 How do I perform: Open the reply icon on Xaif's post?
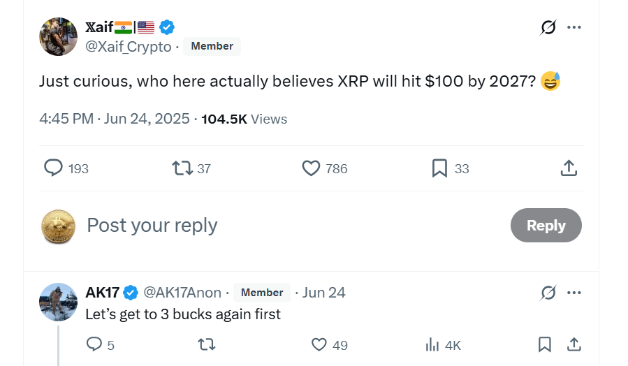point(54,168)
